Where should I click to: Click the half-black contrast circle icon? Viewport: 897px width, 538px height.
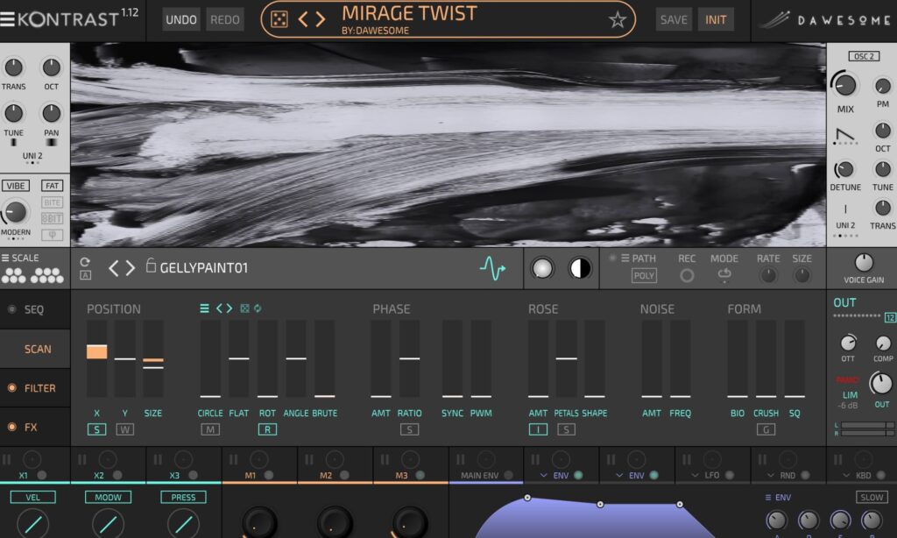point(580,269)
